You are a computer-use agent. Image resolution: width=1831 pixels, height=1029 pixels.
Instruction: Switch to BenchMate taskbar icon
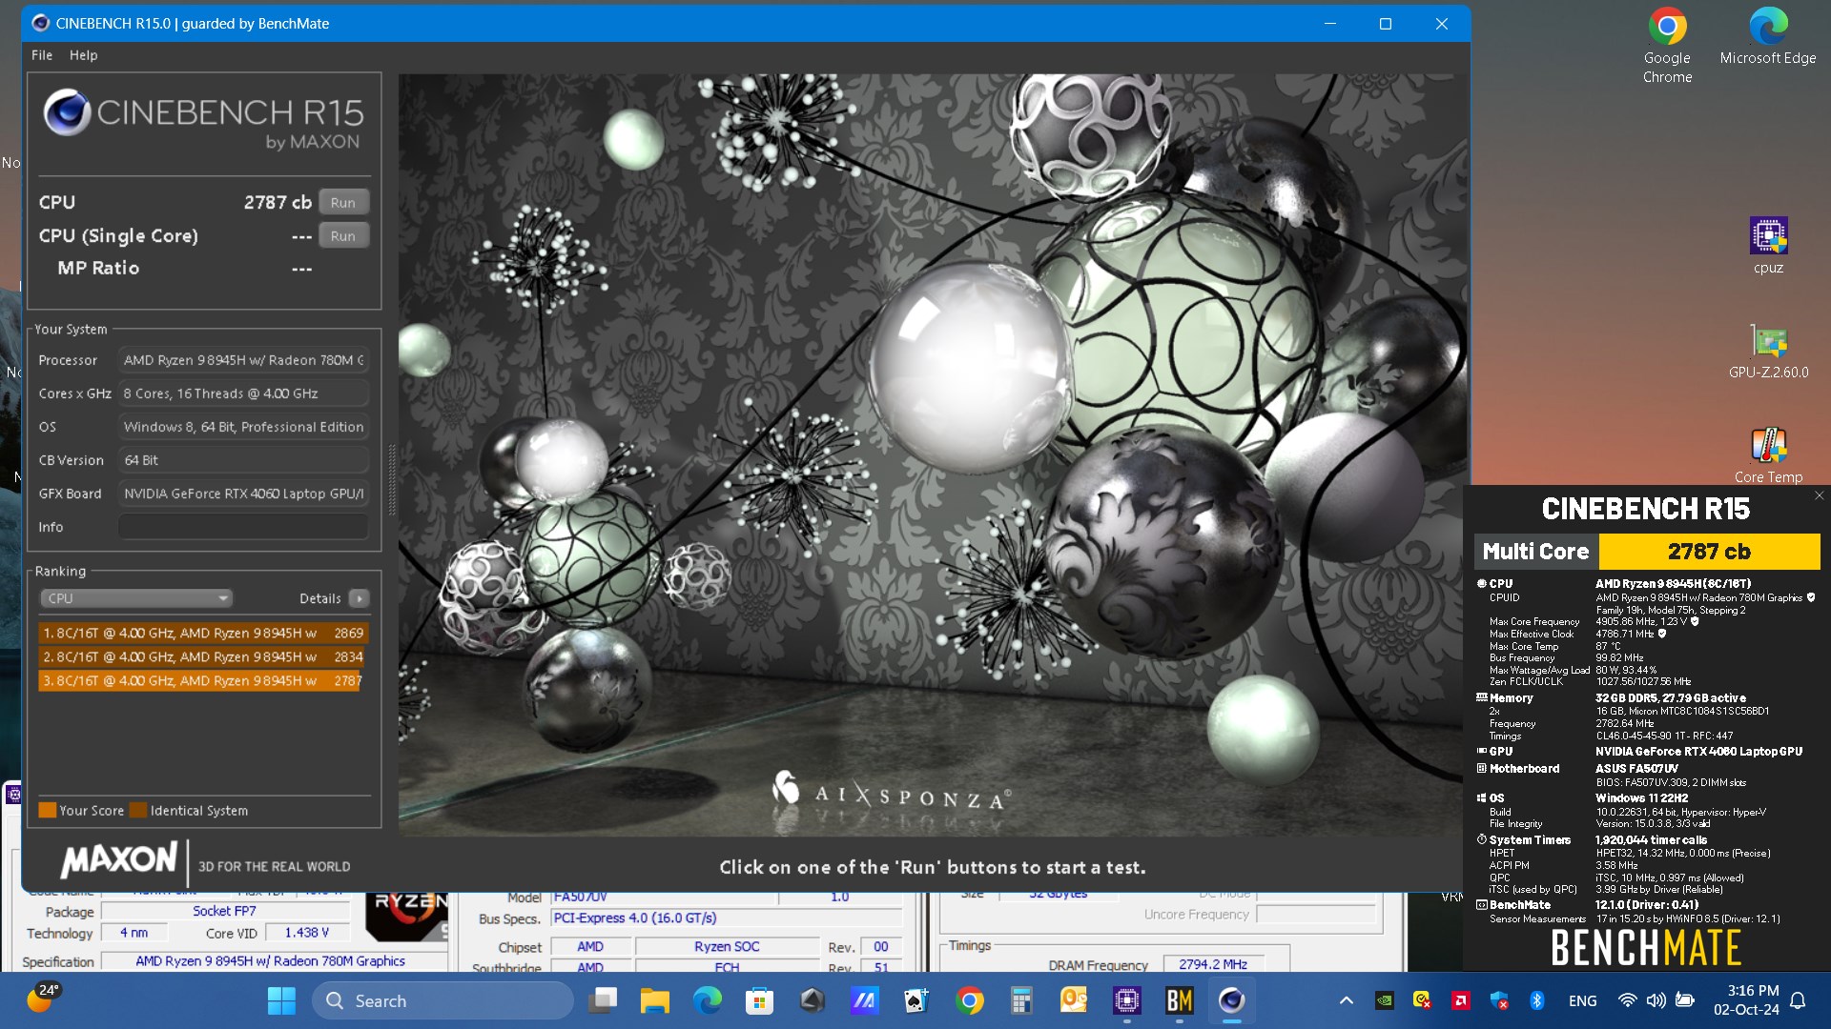coord(1179,1000)
